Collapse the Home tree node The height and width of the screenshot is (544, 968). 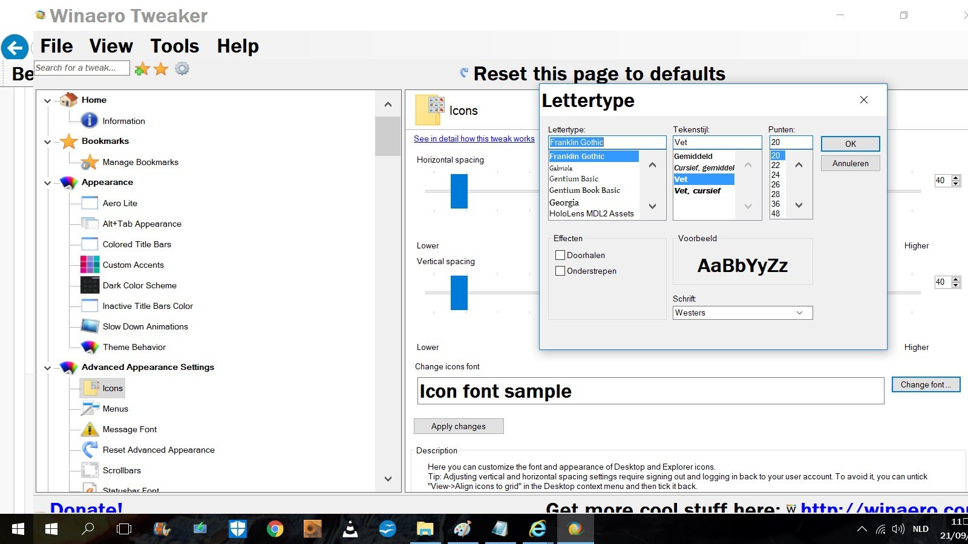pyautogui.click(x=47, y=101)
